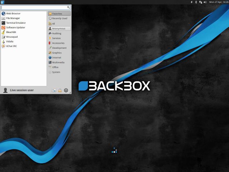
Task: Open the clock showing Mon 27 Apr
Action: 219,2
